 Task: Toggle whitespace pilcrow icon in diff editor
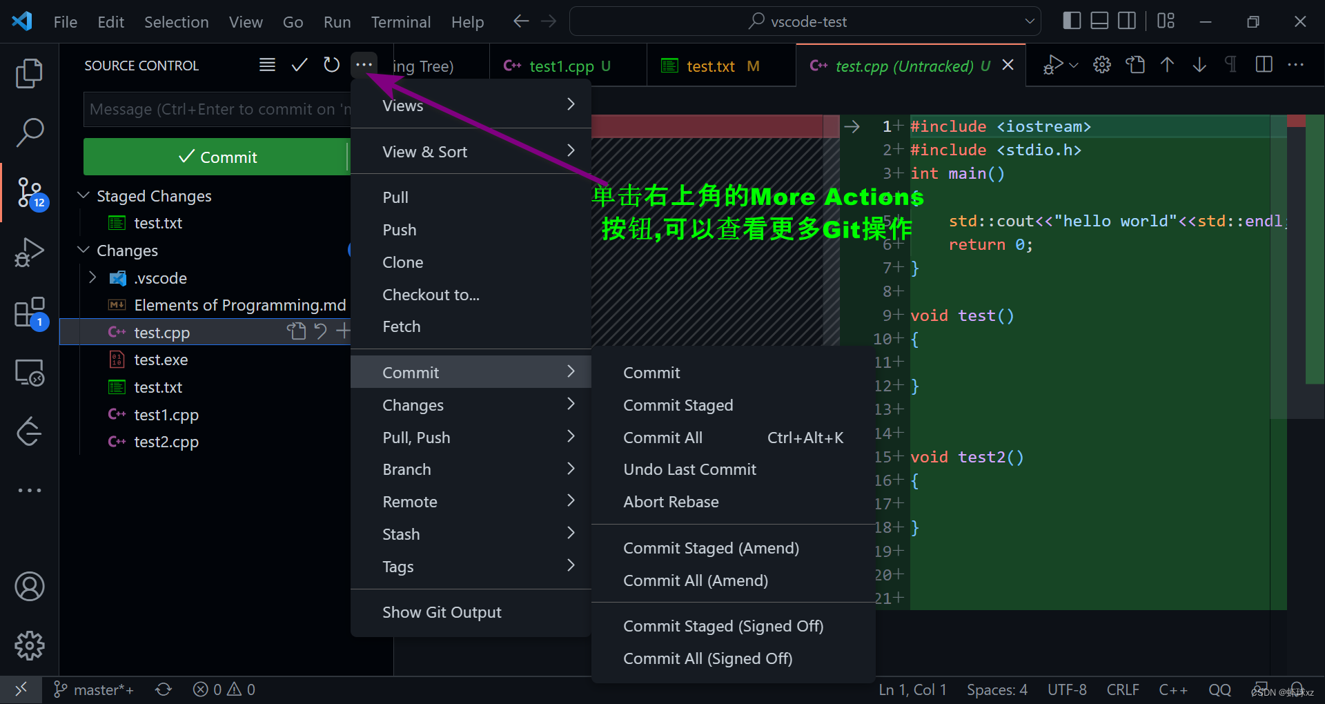[x=1230, y=65]
